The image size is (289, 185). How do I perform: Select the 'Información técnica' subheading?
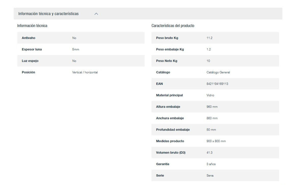click(32, 26)
